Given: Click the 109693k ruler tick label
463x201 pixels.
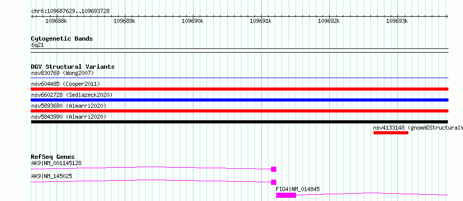Looking at the screenshot, I should 397,21.
